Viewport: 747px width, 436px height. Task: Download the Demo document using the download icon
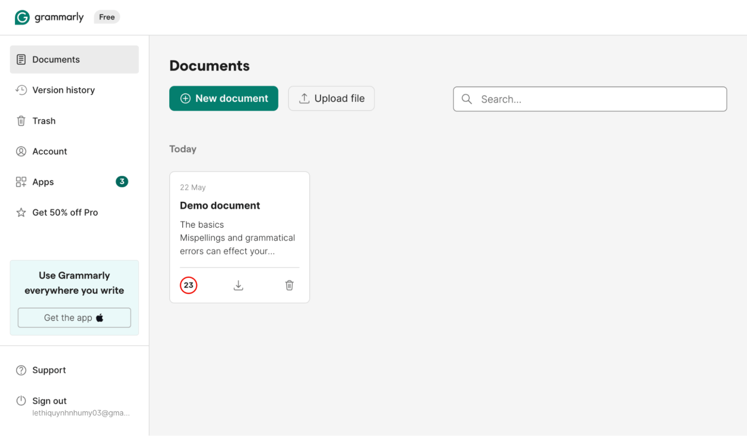[x=238, y=285]
